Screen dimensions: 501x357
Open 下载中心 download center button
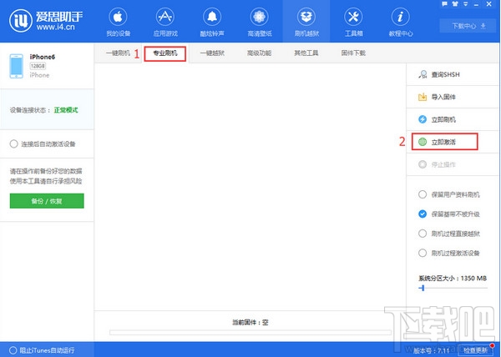pos(468,26)
